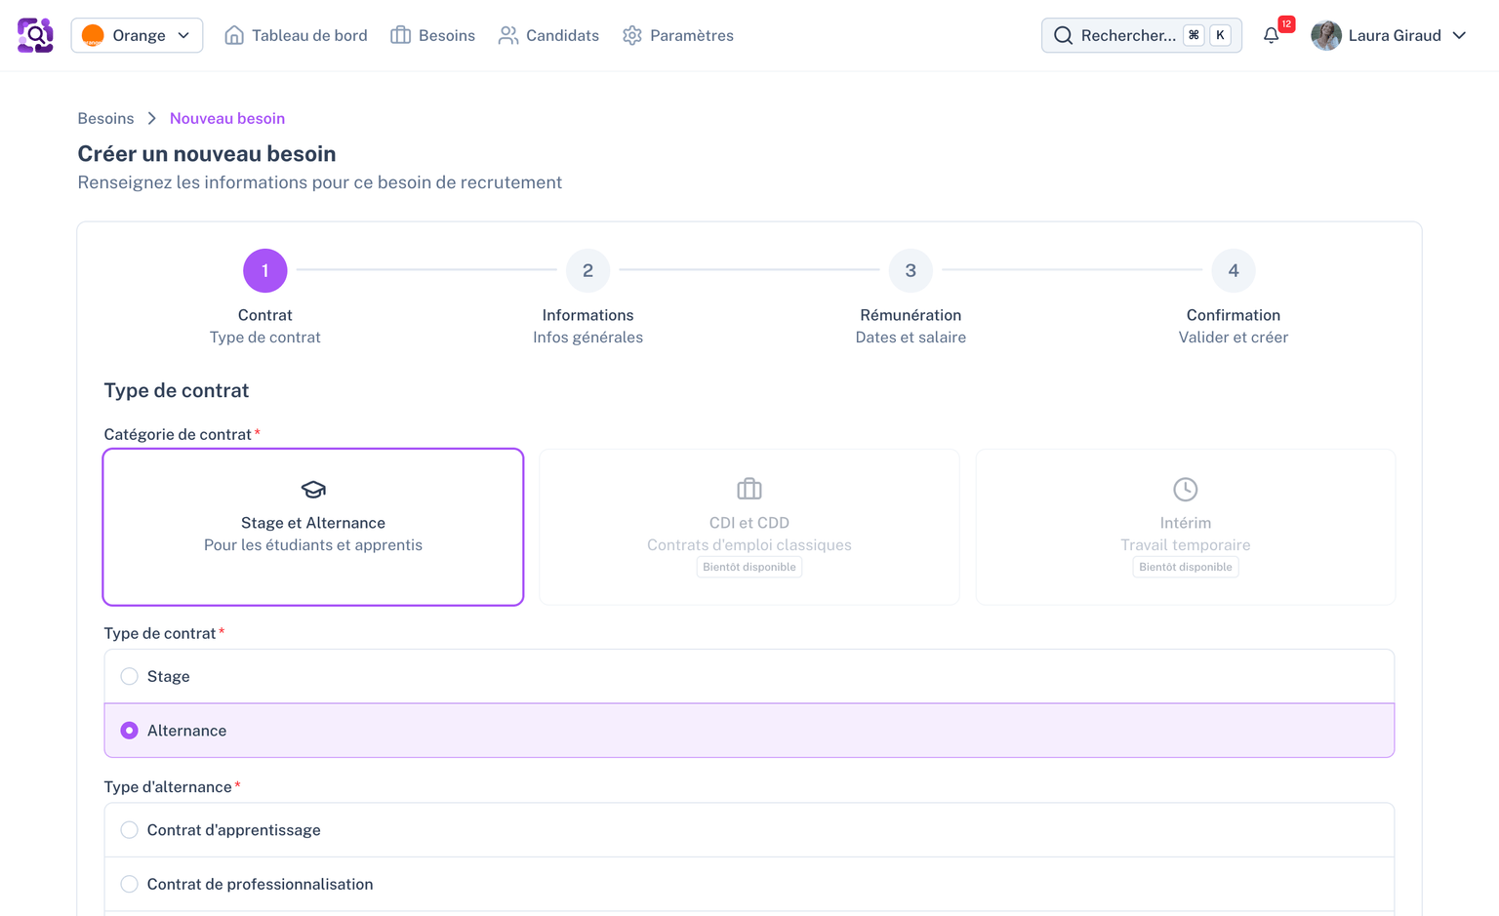The height and width of the screenshot is (916, 1499).
Task: Click the clock icon in the Intérim card
Action: [1185, 489]
